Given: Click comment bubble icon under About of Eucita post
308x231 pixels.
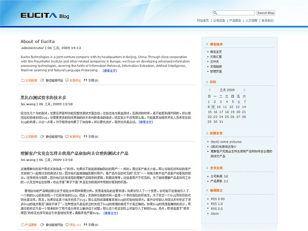Looking at the screenshot, I should pos(67,80).
